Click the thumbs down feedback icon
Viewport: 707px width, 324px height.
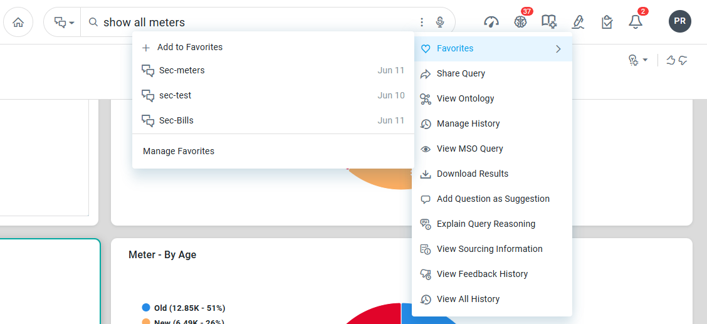pos(683,60)
